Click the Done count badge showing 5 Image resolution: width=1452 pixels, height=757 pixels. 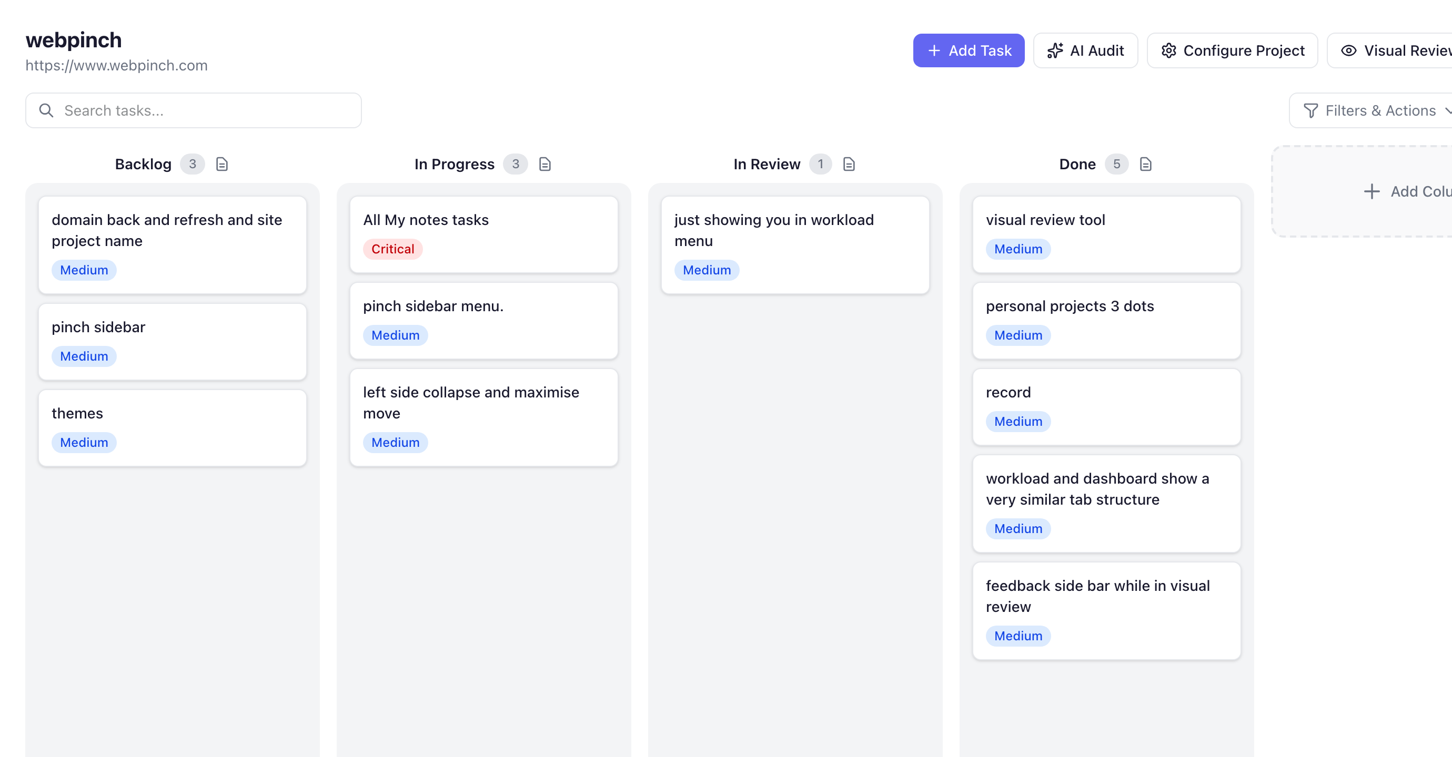tap(1116, 164)
